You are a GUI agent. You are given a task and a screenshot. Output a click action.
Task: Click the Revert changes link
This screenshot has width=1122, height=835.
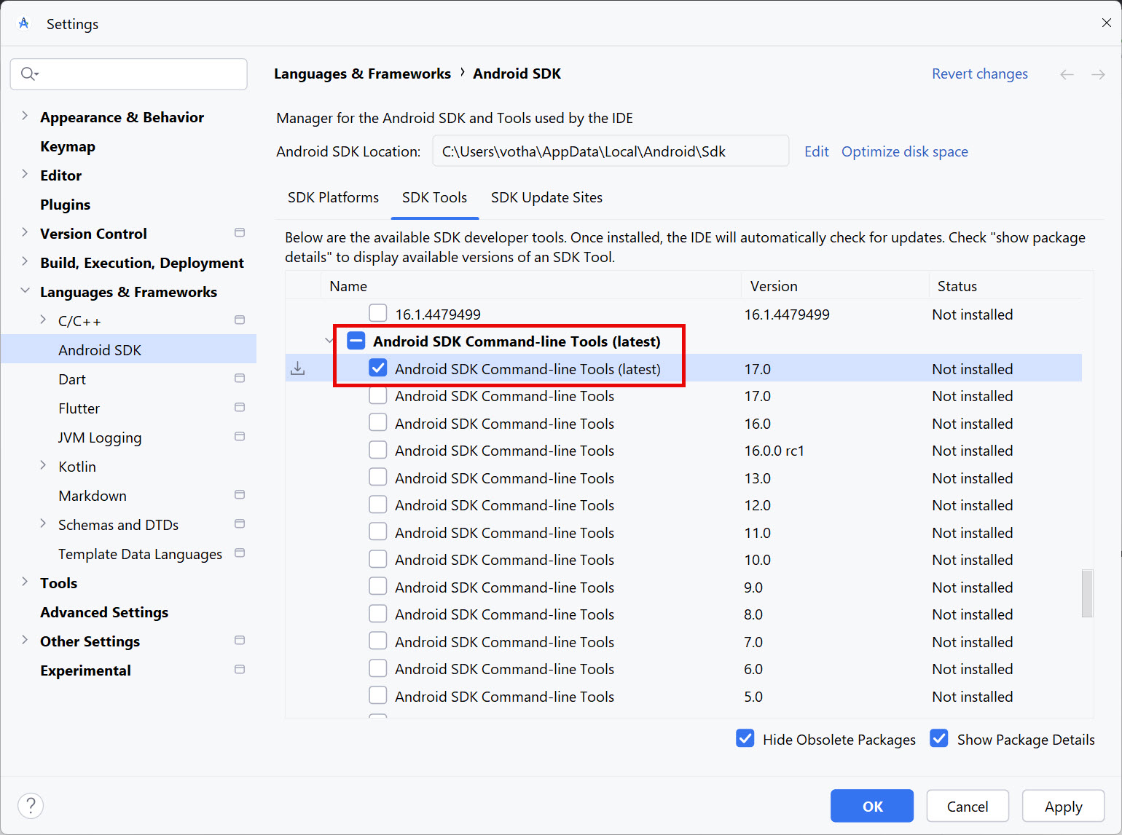(x=980, y=74)
